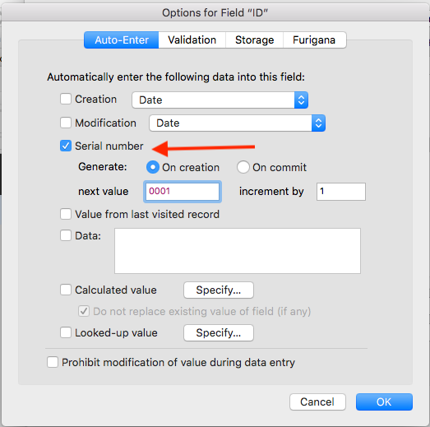Select the On commit radio button
The width and height of the screenshot is (430, 427).
[243, 167]
